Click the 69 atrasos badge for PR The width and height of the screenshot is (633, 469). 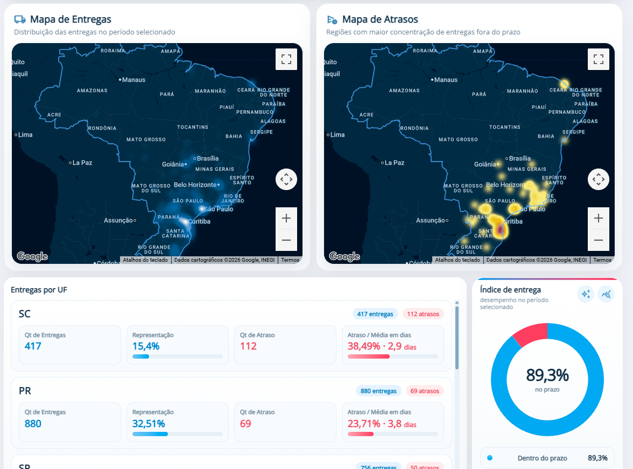[x=425, y=391]
